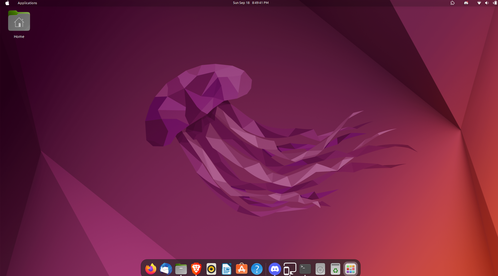Click the Apple logo menu
The image size is (498, 276).
click(x=7, y=3)
